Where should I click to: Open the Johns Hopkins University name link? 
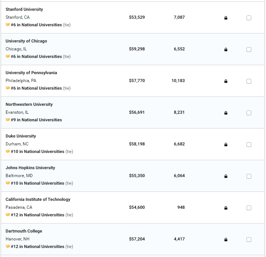pyautogui.click(x=30, y=168)
